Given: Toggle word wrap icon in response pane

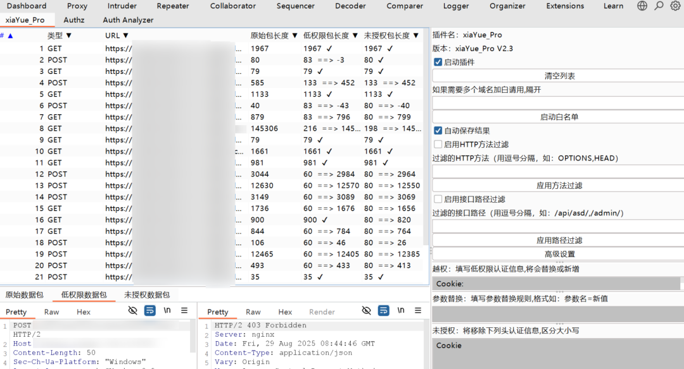Looking at the screenshot, I should (383, 310).
